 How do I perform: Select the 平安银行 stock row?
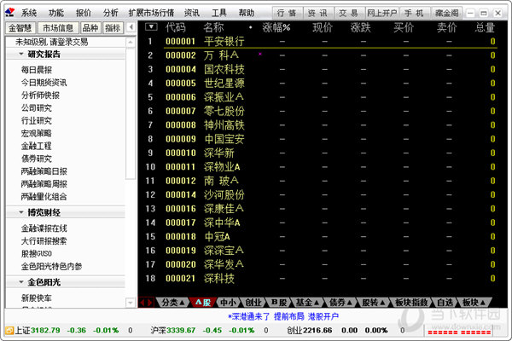tap(320, 42)
